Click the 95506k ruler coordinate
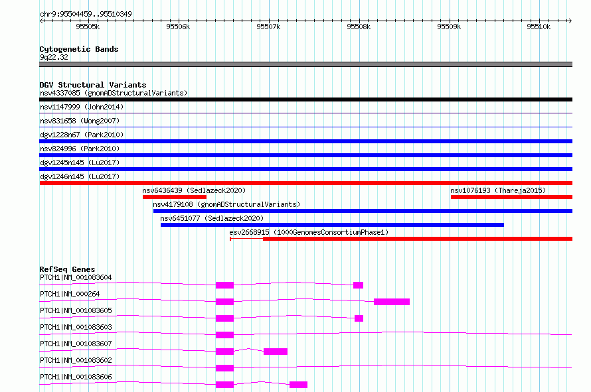The image size is (591, 392). click(178, 27)
